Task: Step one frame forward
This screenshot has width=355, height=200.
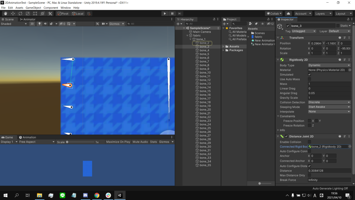Action: 180,14
